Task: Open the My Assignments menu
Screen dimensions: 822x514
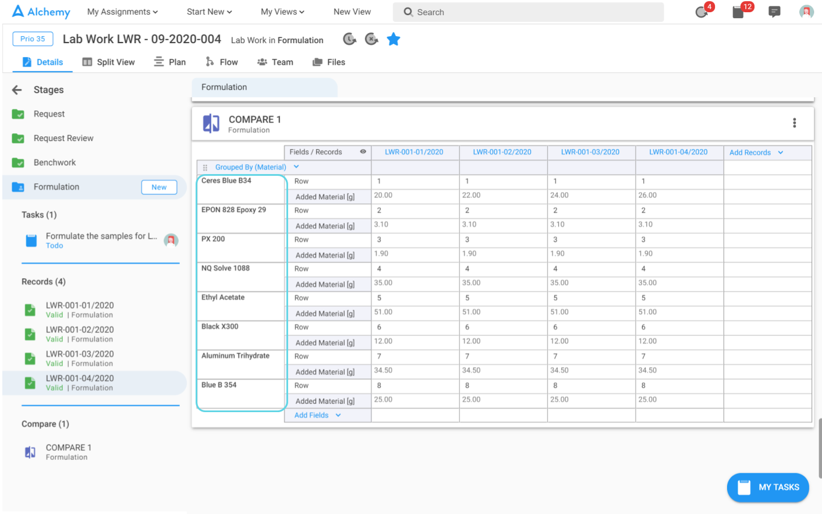Action: [x=122, y=12]
